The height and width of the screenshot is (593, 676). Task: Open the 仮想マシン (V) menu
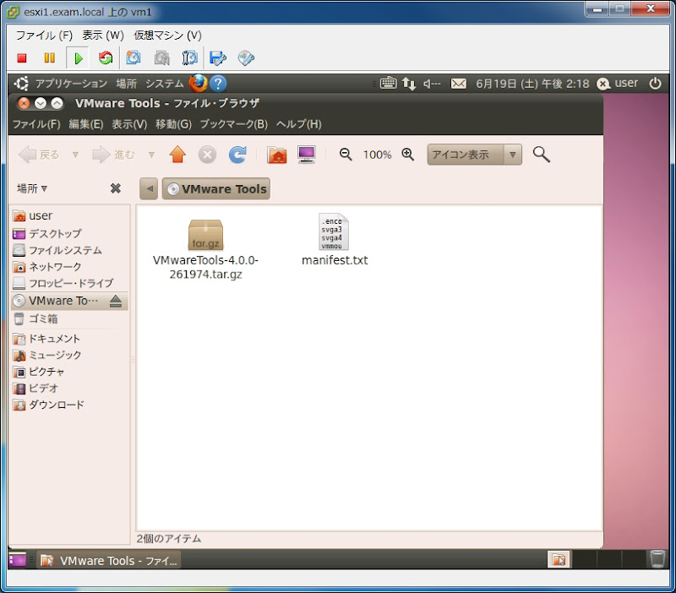pyautogui.click(x=167, y=35)
